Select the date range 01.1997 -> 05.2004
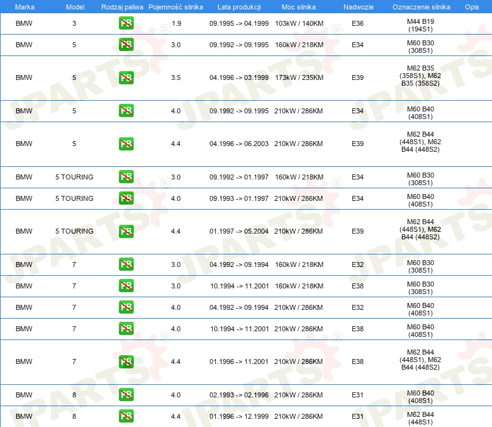This screenshot has width=492, height=427. 239,231
